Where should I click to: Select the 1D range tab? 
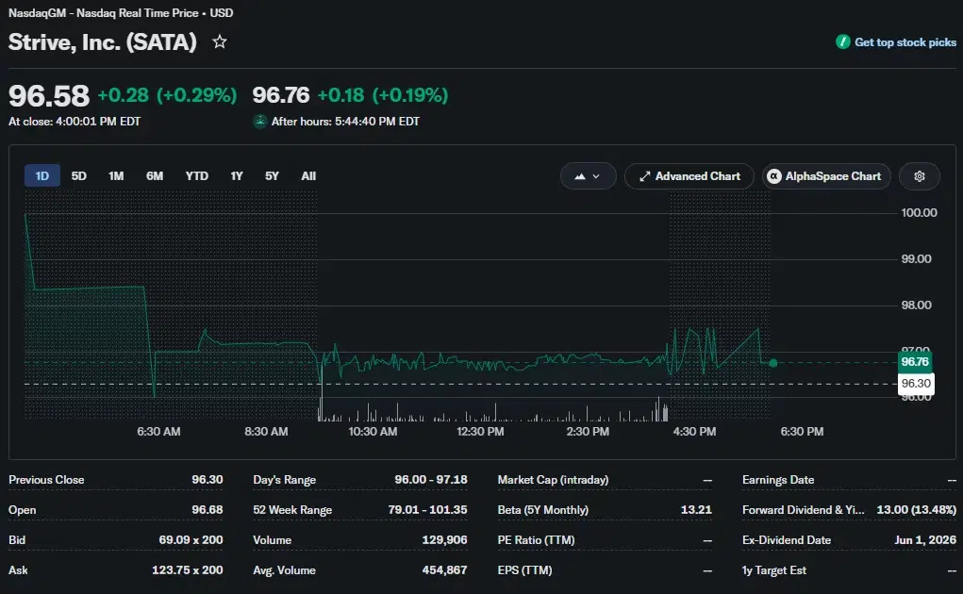(x=42, y=176)
